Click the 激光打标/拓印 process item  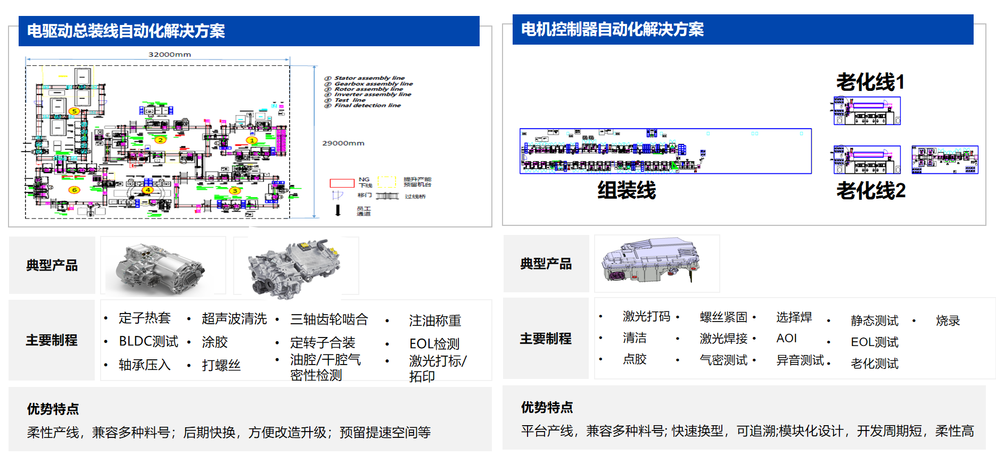coord(438,368)
